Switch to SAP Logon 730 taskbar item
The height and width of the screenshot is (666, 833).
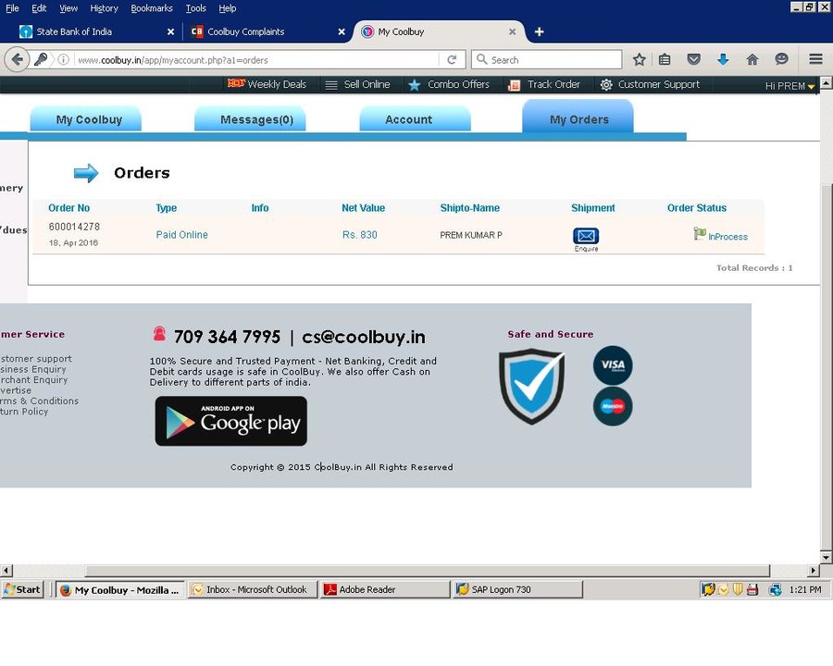pos(518,589)
